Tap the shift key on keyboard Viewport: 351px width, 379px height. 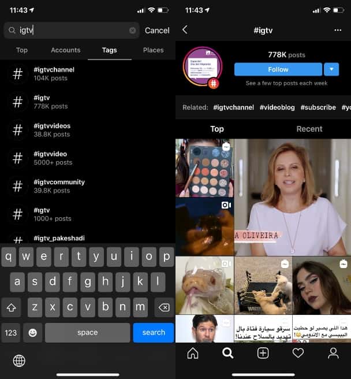click(11, 307)
